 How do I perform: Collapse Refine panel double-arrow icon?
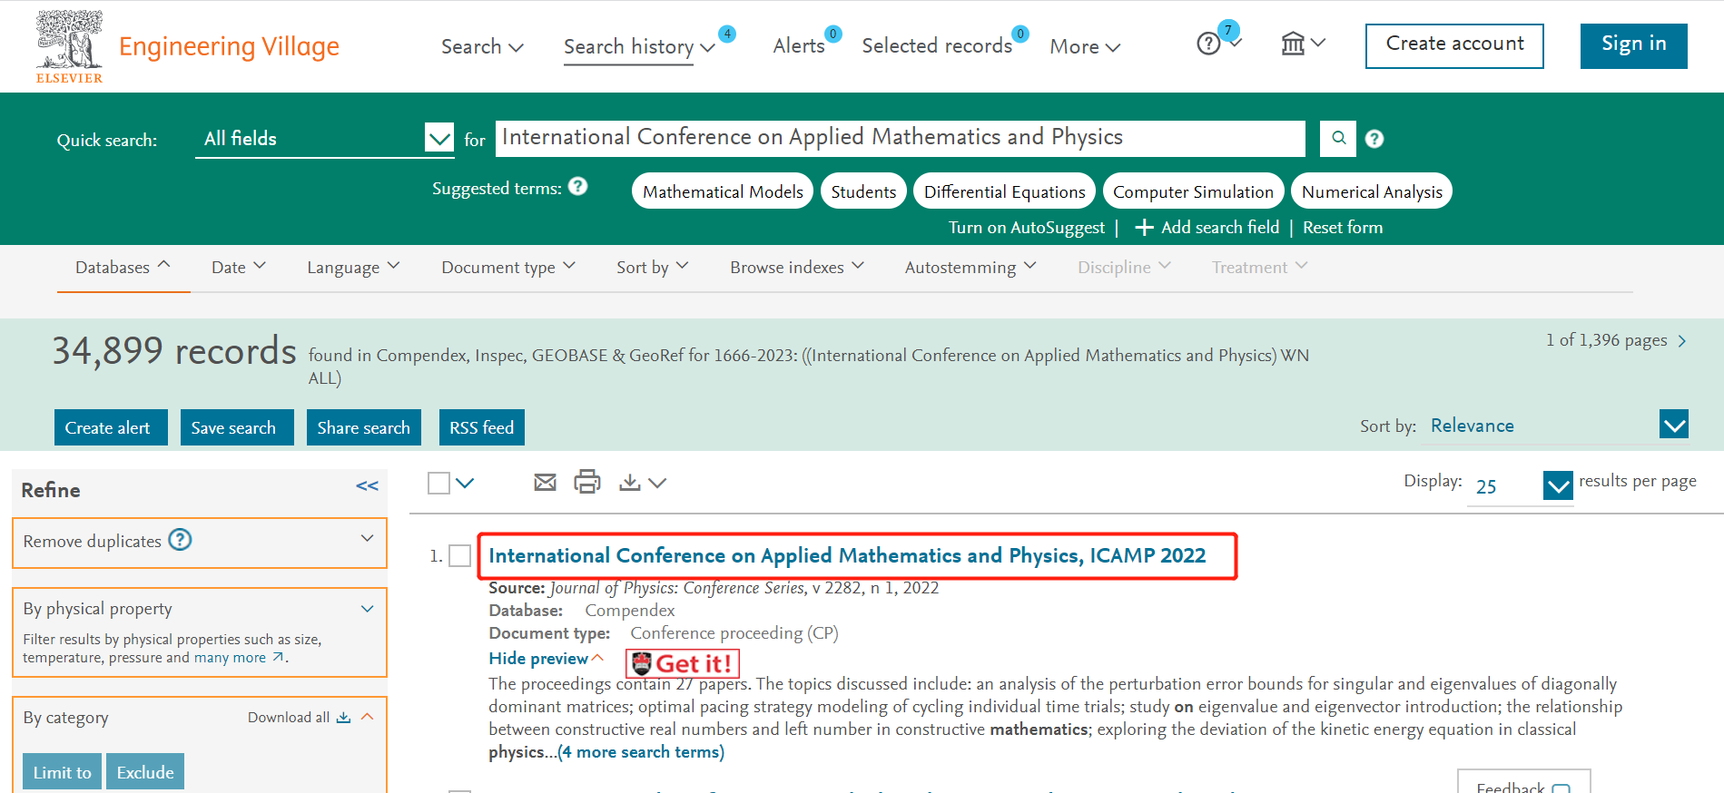367,486
